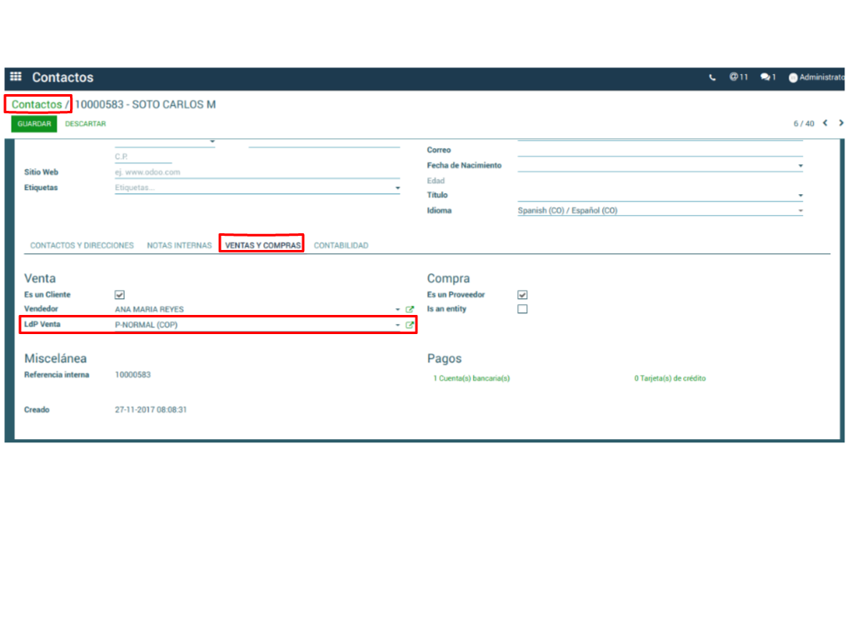Click the Descartar button
Image resolution: width=852 pixels, height=639 pixels.
click(86, 124)
